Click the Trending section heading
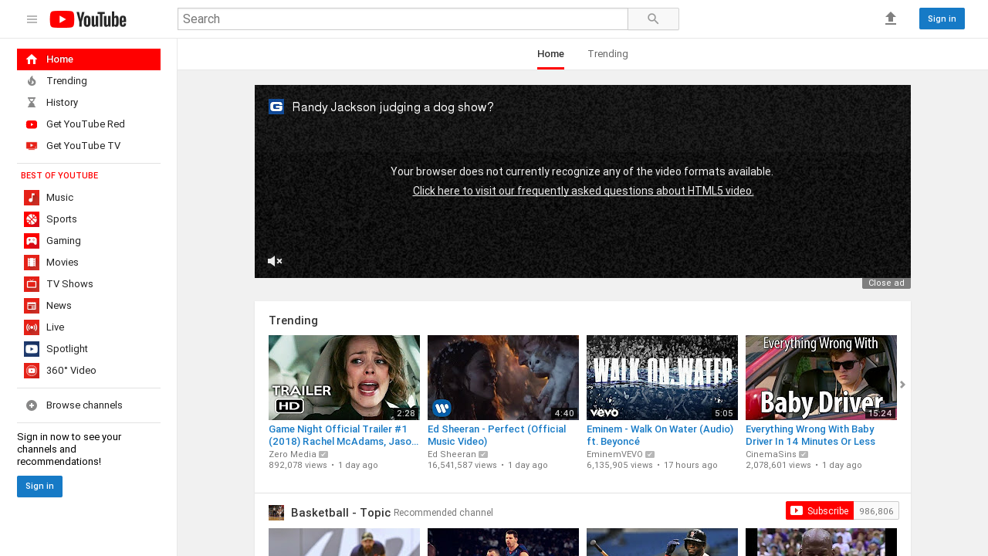 coord(293,320)
